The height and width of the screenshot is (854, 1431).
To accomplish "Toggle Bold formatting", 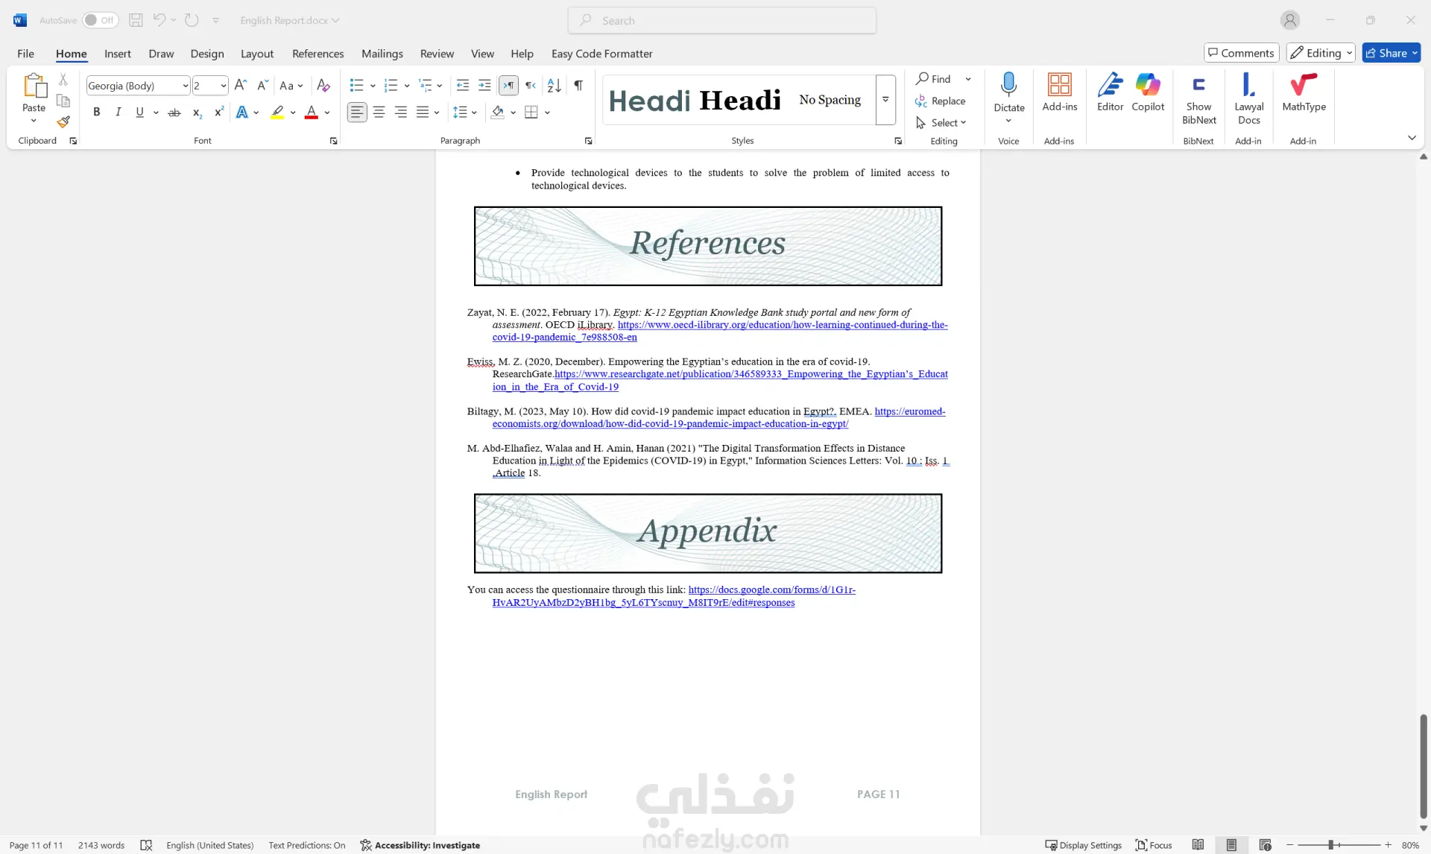I will click(96, 113).
